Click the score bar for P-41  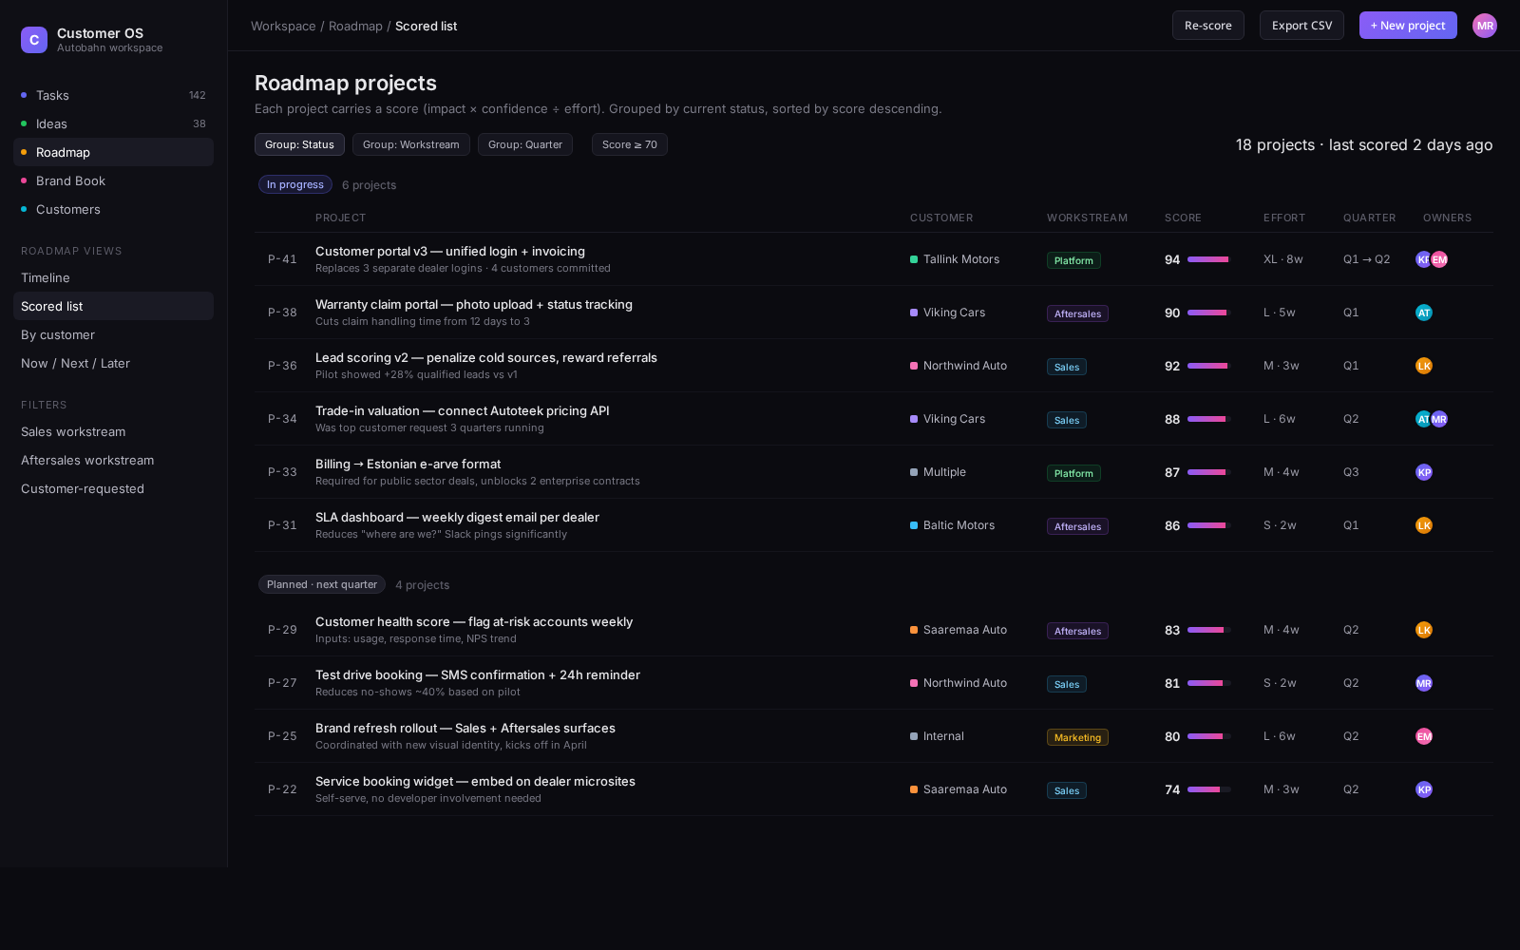click(1209, 259)
